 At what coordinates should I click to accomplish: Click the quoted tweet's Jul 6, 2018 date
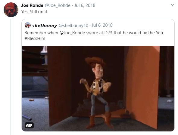(102, 25)
